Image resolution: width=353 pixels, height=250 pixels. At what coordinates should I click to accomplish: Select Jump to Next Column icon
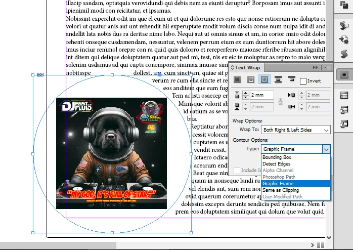click(x=291, y=79)
